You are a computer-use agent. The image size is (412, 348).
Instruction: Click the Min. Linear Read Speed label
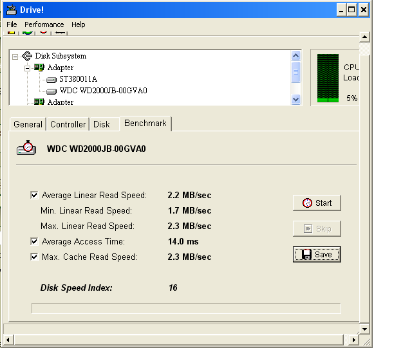[x=86, y=210]
